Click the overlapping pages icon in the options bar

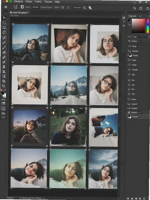pos(90,8)
